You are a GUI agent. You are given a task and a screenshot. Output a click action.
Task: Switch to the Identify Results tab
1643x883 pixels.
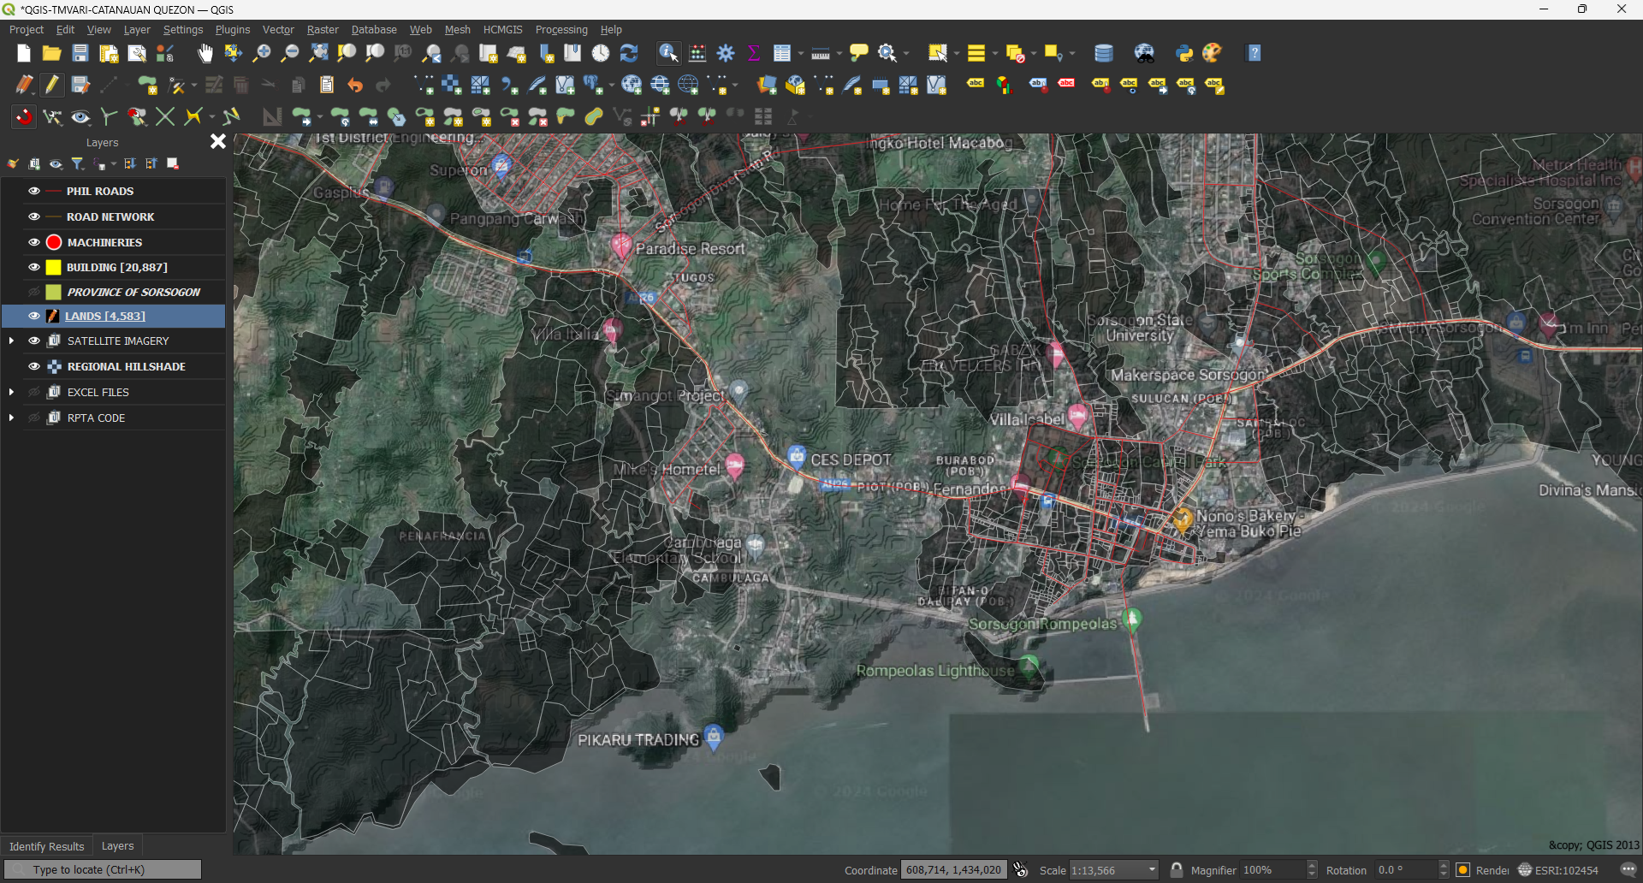point(46,846)
